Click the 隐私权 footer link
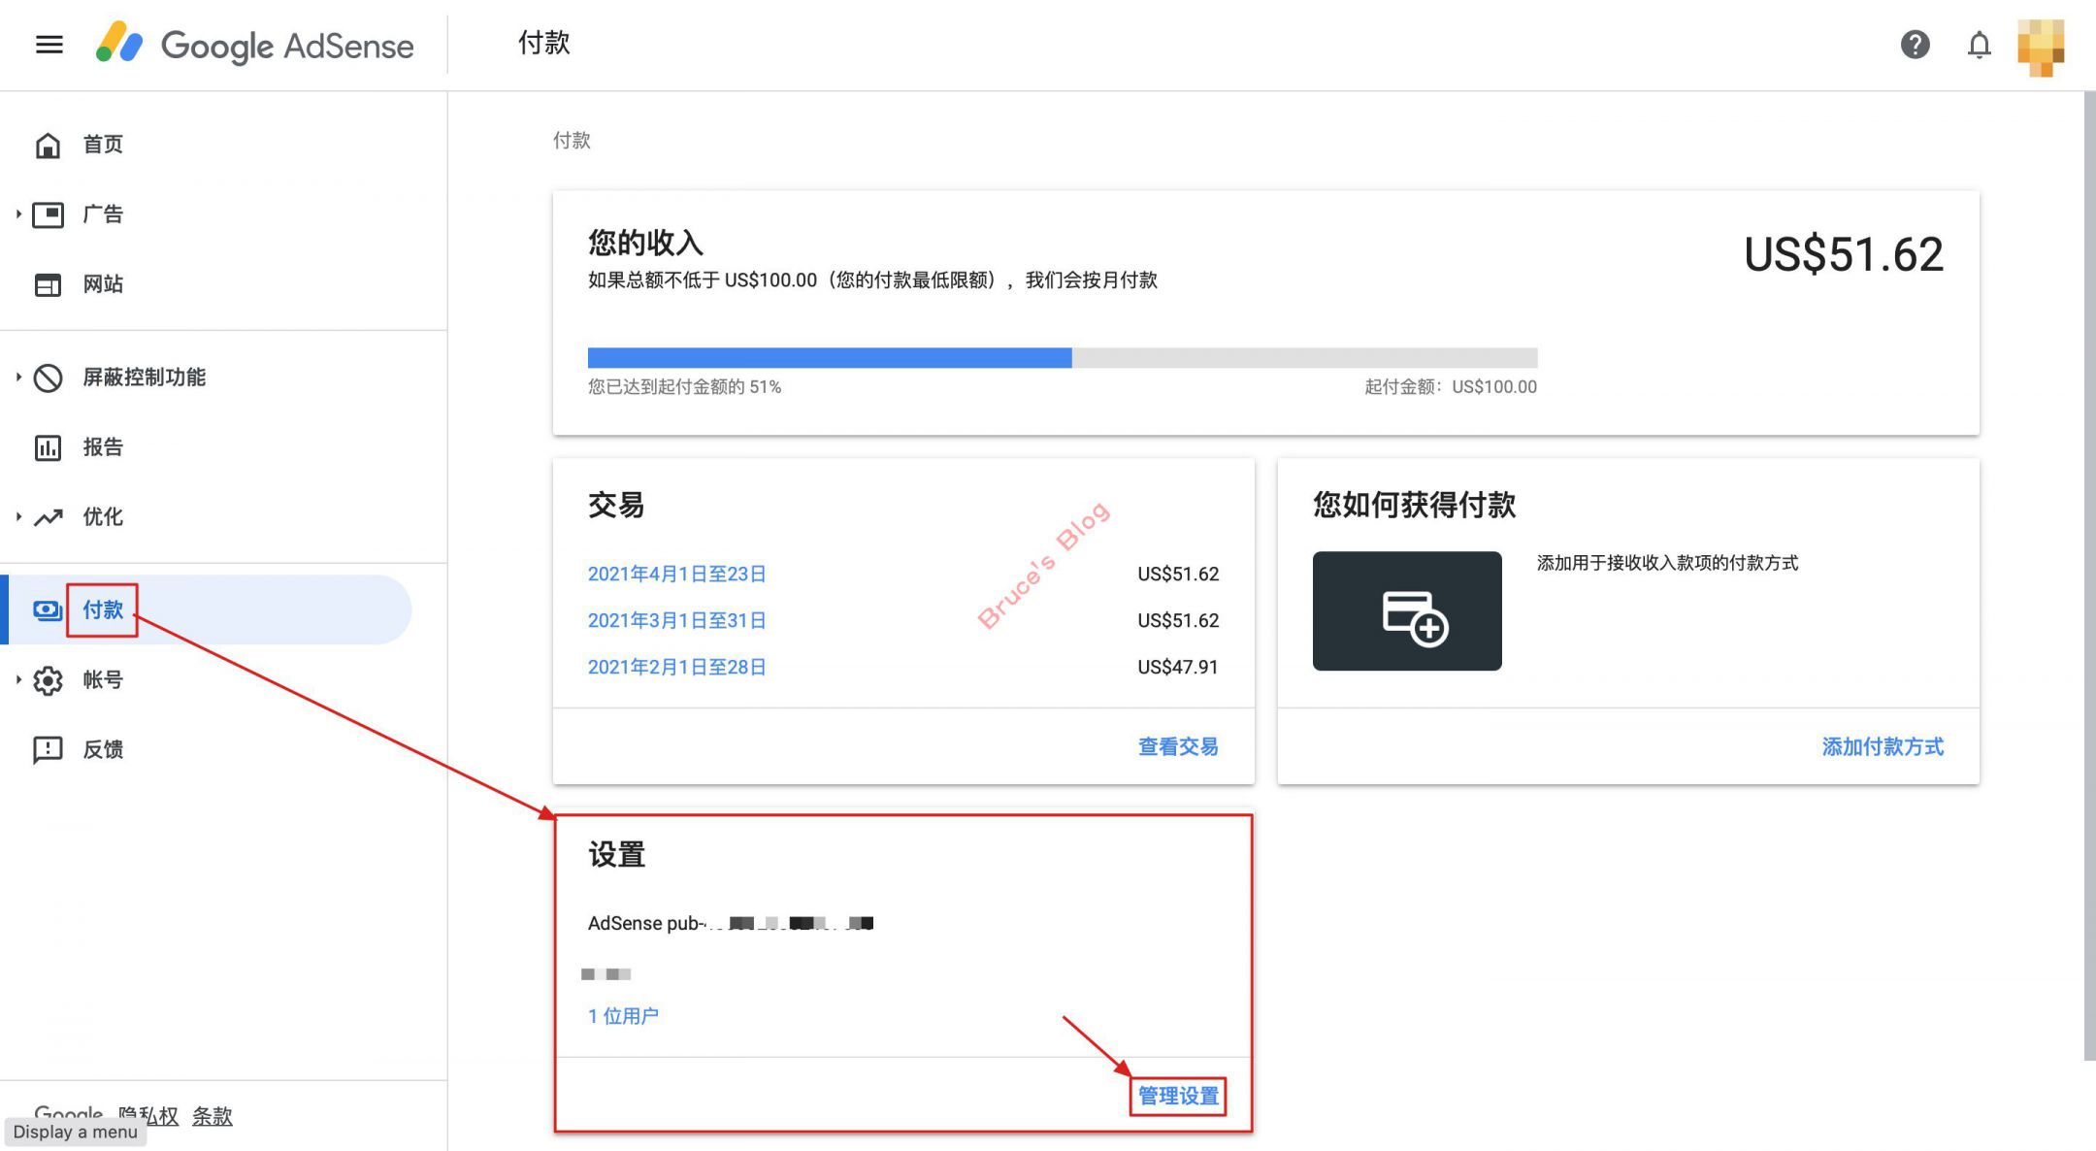Image resolution: width=2096 pixels, height=1151 pixels. (x=148, y=1115)
